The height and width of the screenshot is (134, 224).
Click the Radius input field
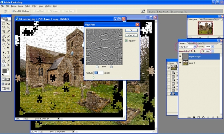98,73
